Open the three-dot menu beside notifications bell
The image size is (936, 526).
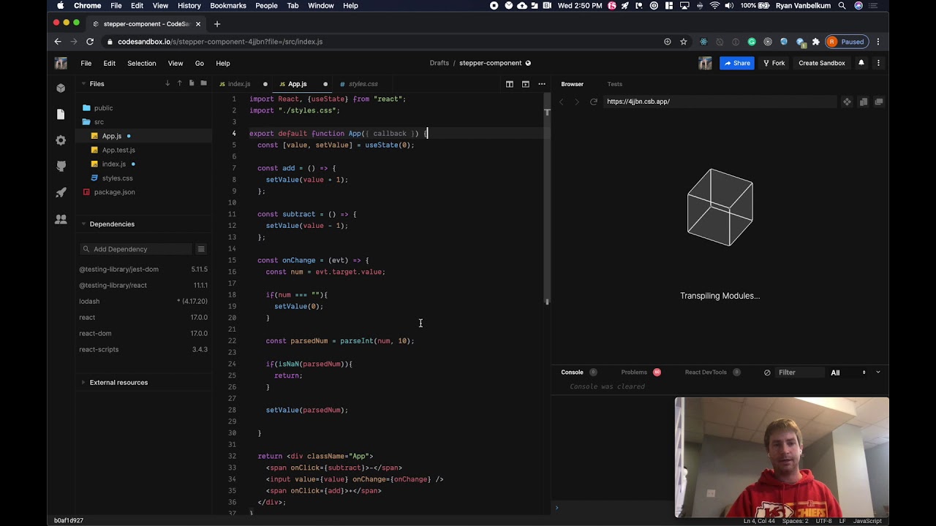click(x=878, y=63)
